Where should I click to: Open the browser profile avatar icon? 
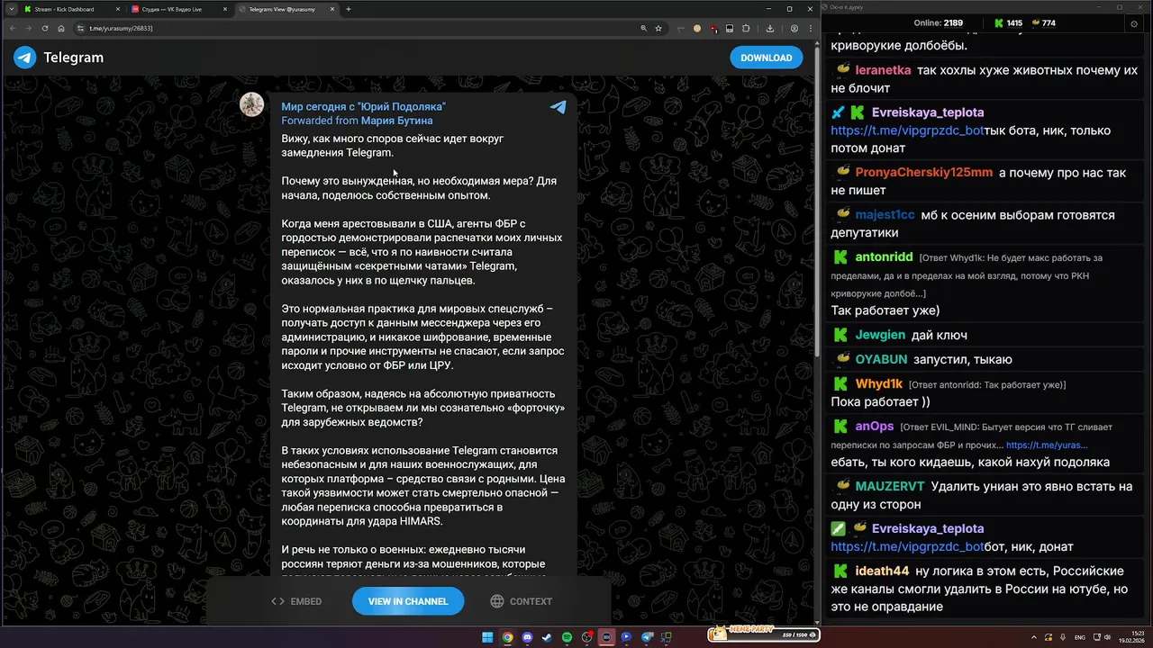click(x=794, y=28)
